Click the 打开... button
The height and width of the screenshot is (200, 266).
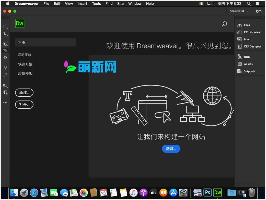(24, 104)
